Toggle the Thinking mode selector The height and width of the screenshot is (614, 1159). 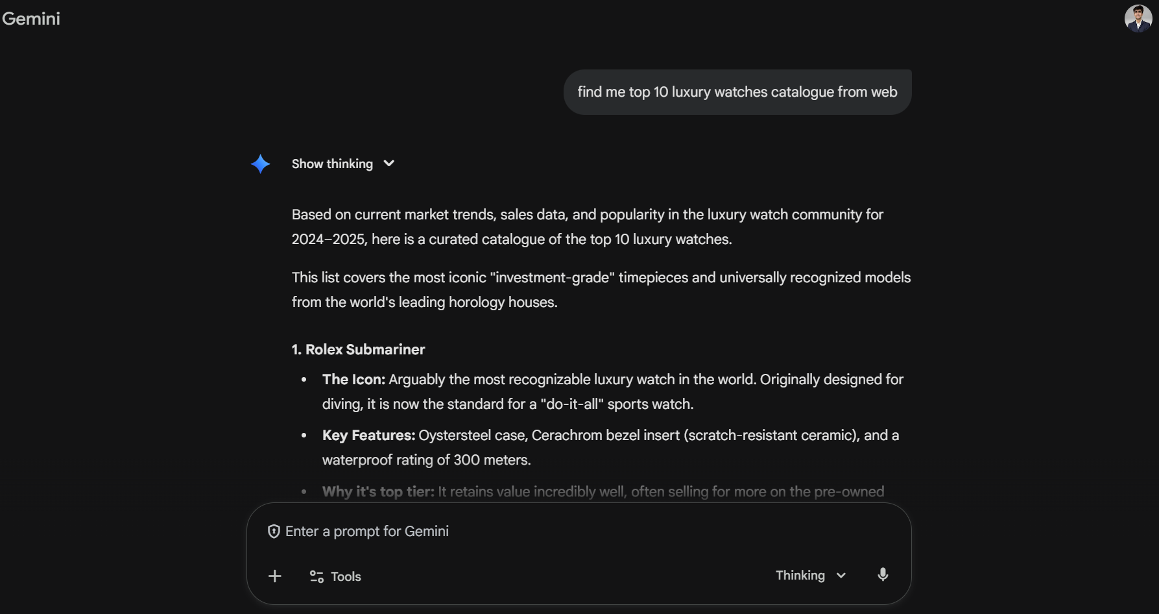point(809,575)
